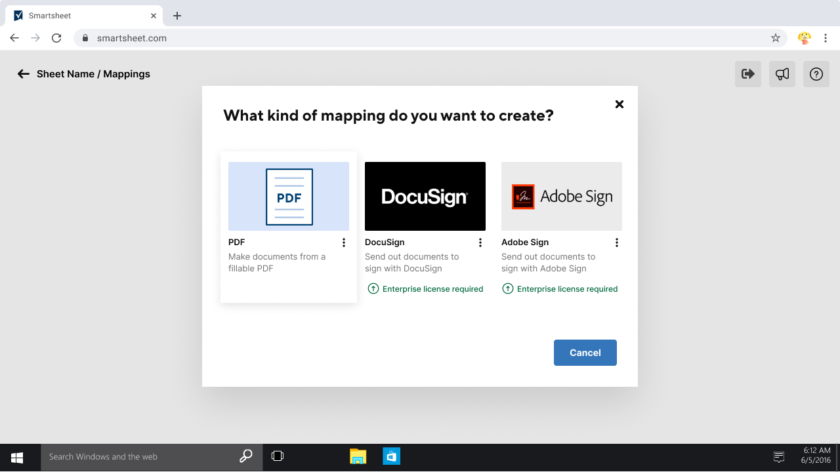The image size is (840, 472).
Task: Open the Windows Store taskbar icon
Action: (392, 457)
